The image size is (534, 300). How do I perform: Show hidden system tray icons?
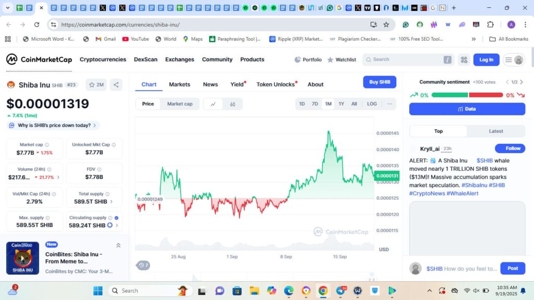[x=430, y=291]
